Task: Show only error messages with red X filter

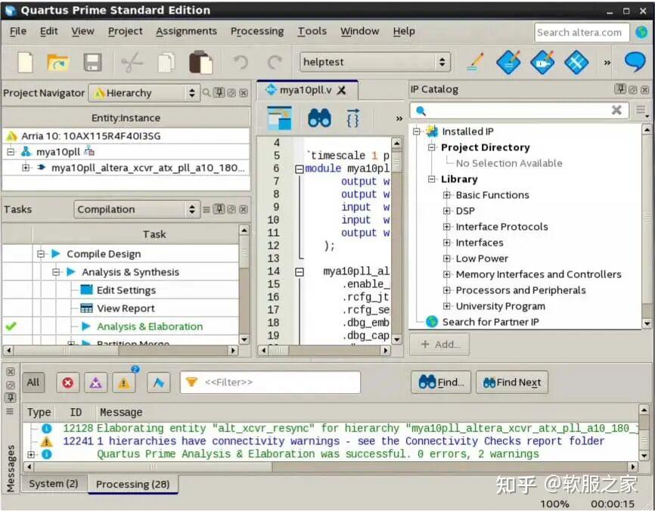Action: coord(67,382)
